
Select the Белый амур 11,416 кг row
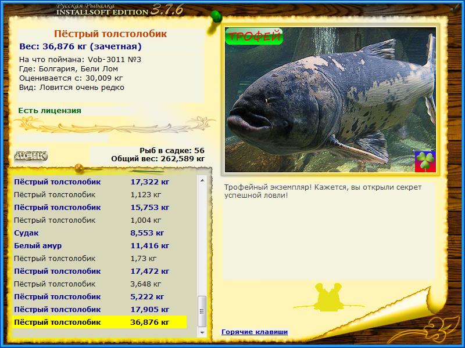(99, 245)
